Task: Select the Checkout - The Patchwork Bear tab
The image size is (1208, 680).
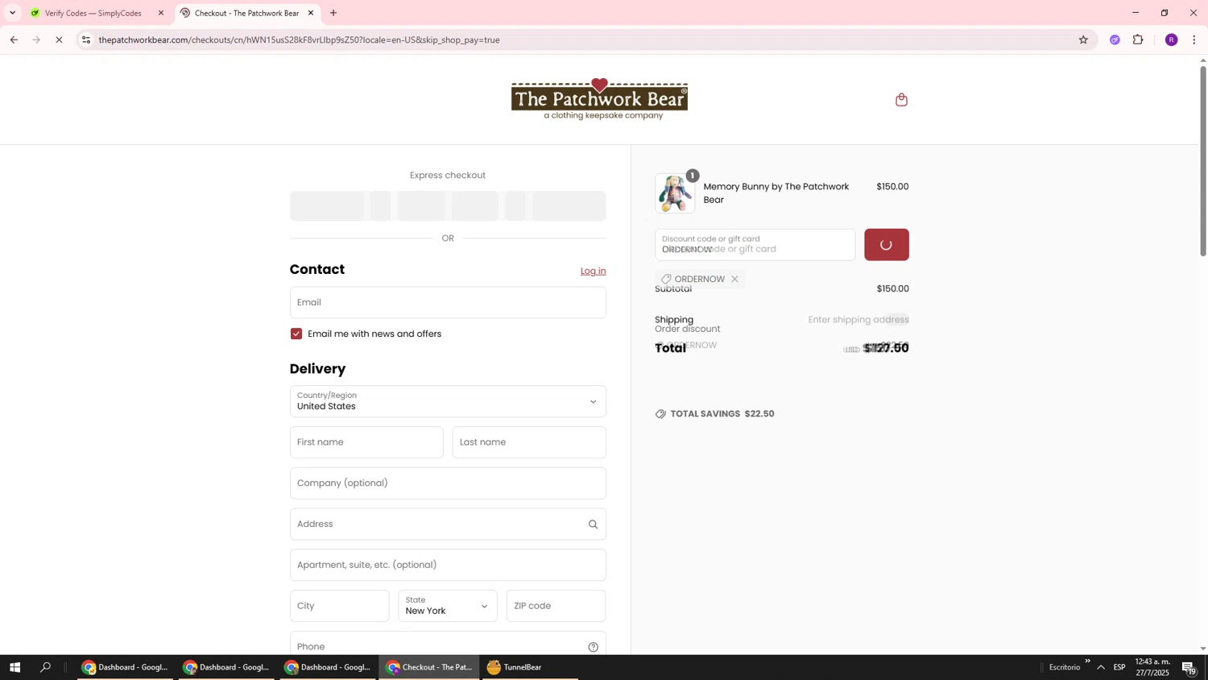Action: click(x=247, y=13)
